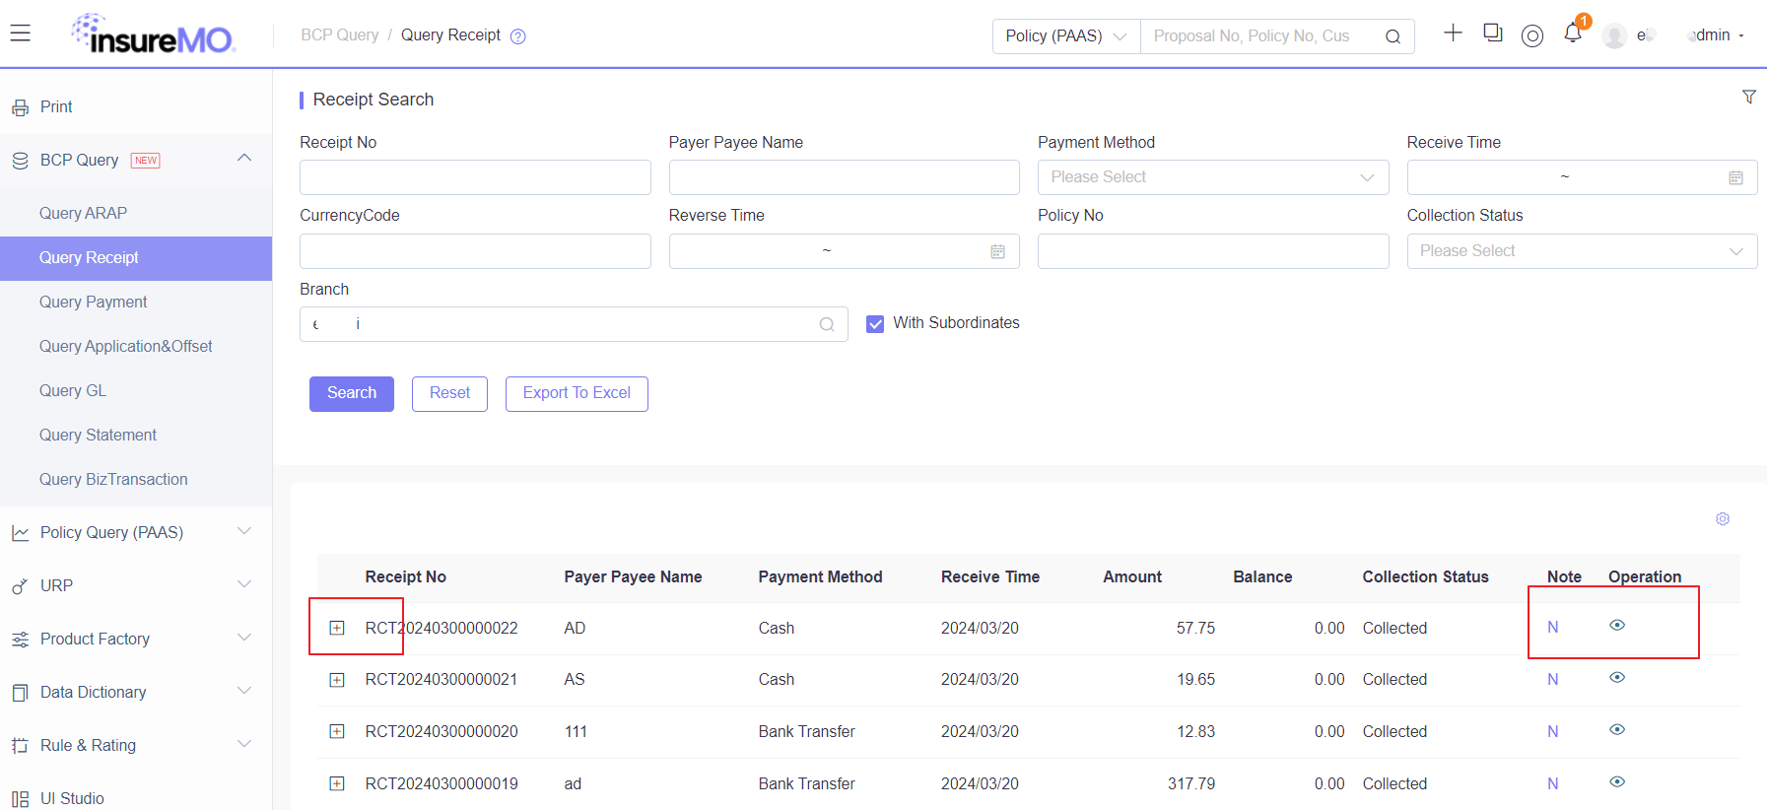View receipt RCT20240300000019 via eye icon
The image size is (1767, 810).
pyautogui.click(x=1617, y=781)
